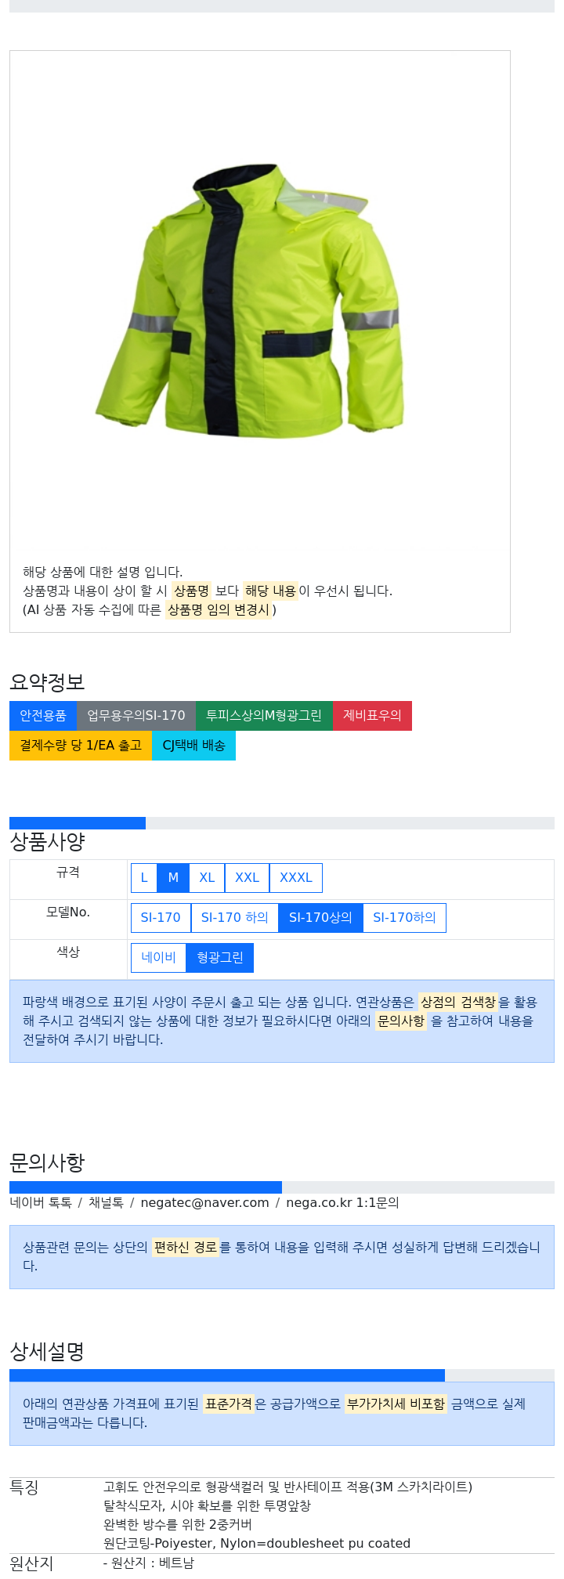Image resolution: width=564 pixels, height=1579 pixels.
Task: Select size M option
Action: click(173, 878)
